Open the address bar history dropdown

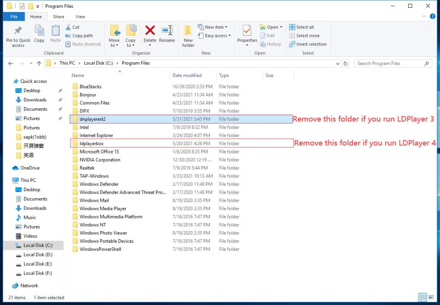pyautogui.click(x=338, y=63)
